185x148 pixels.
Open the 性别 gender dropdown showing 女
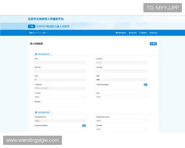[60, 80]
